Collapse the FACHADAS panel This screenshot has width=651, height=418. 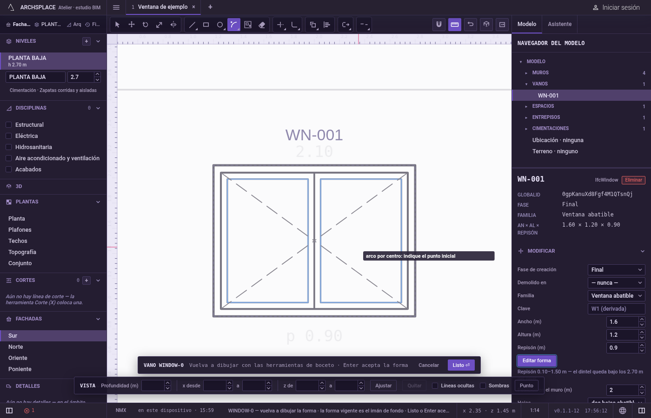98,319
